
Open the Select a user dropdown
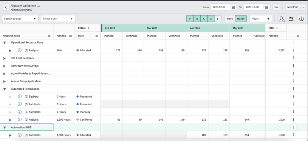click(x=58, y=19)
